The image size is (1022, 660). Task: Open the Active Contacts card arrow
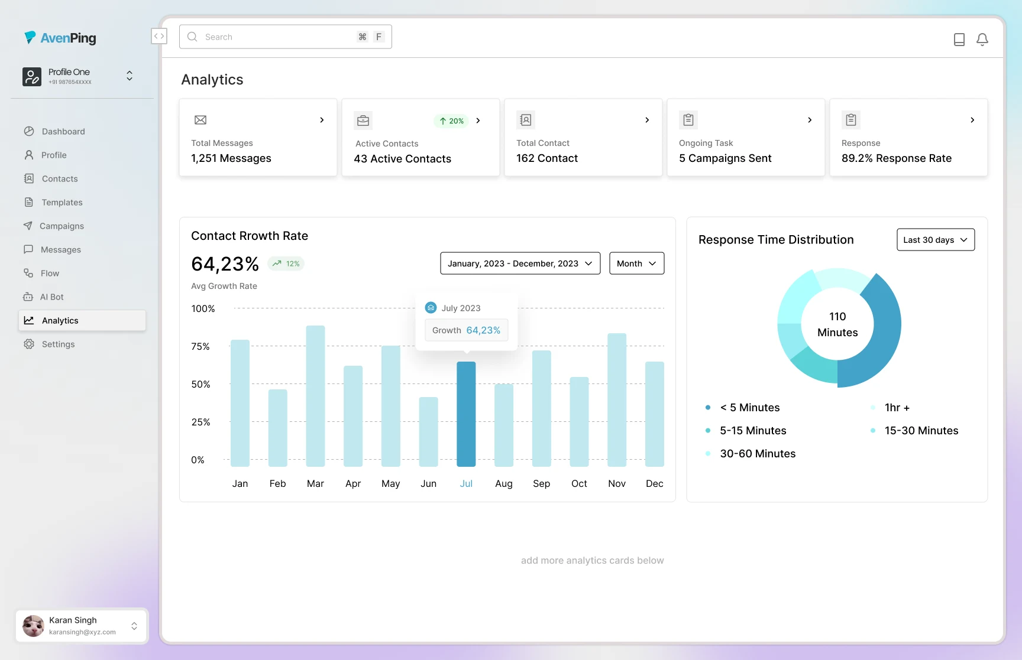click(478, 121)
